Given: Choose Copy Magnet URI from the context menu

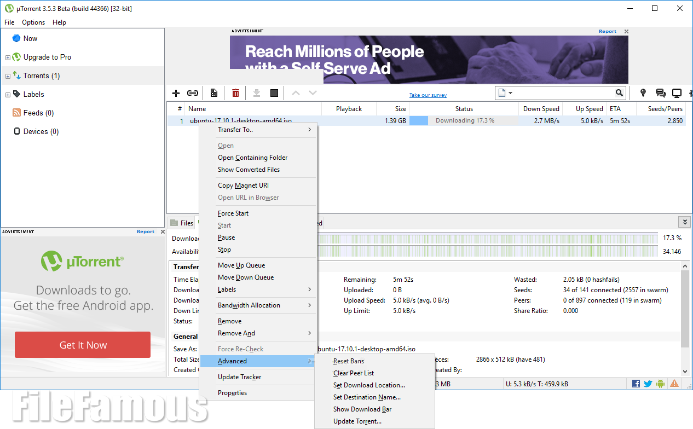Looking at the screenshot, I should tap(258, 185).
